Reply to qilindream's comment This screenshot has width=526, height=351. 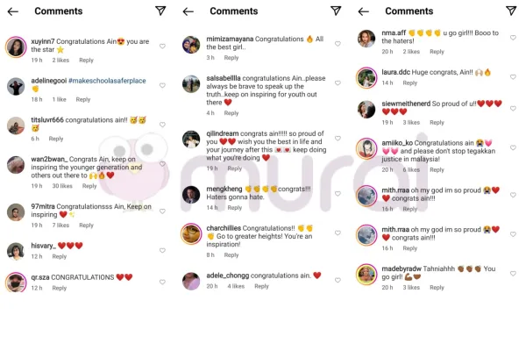pyautogui.click(x=234, y=168)
